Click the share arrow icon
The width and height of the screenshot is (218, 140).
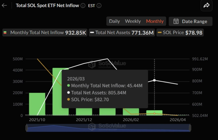pos(206,5)
